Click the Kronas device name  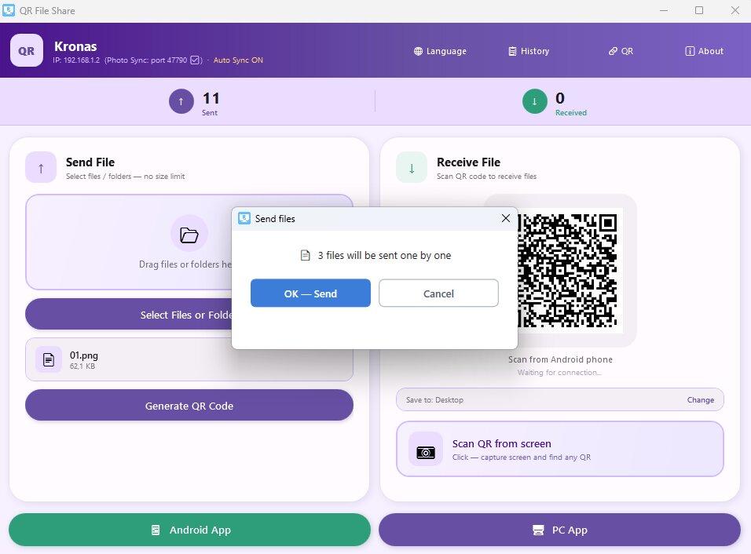[75, 46]
